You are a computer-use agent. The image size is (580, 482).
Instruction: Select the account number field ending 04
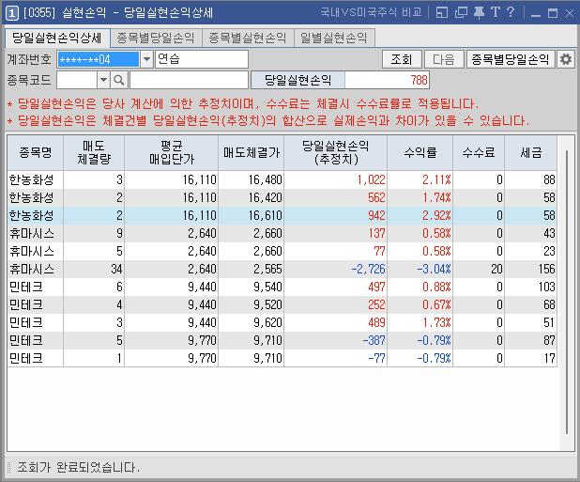click(x=98, y=59)
